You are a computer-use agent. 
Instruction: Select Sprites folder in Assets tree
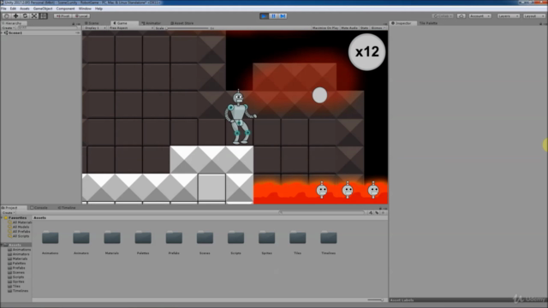pos(16,281)
